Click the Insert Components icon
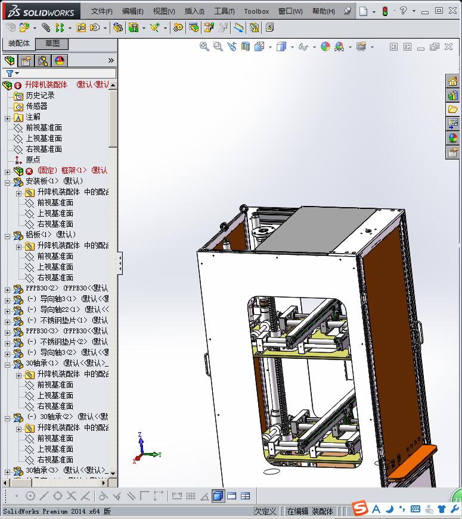This screenshot has width=462, height=519. 24,27
